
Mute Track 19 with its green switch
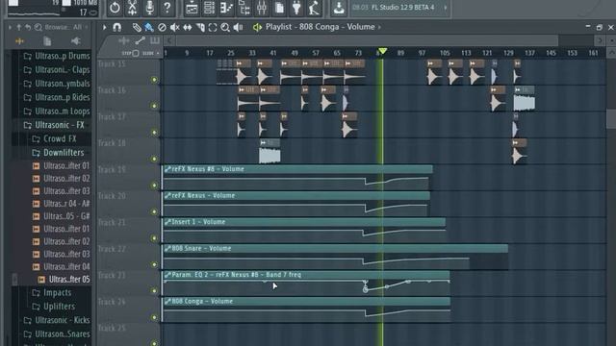tap(154, 185)
